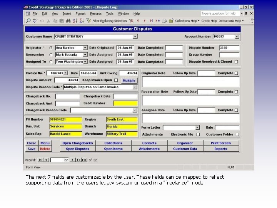The width and height of the screenshot is (277, 208).
Task: Go to first record in record navigator
Action: 40,160
